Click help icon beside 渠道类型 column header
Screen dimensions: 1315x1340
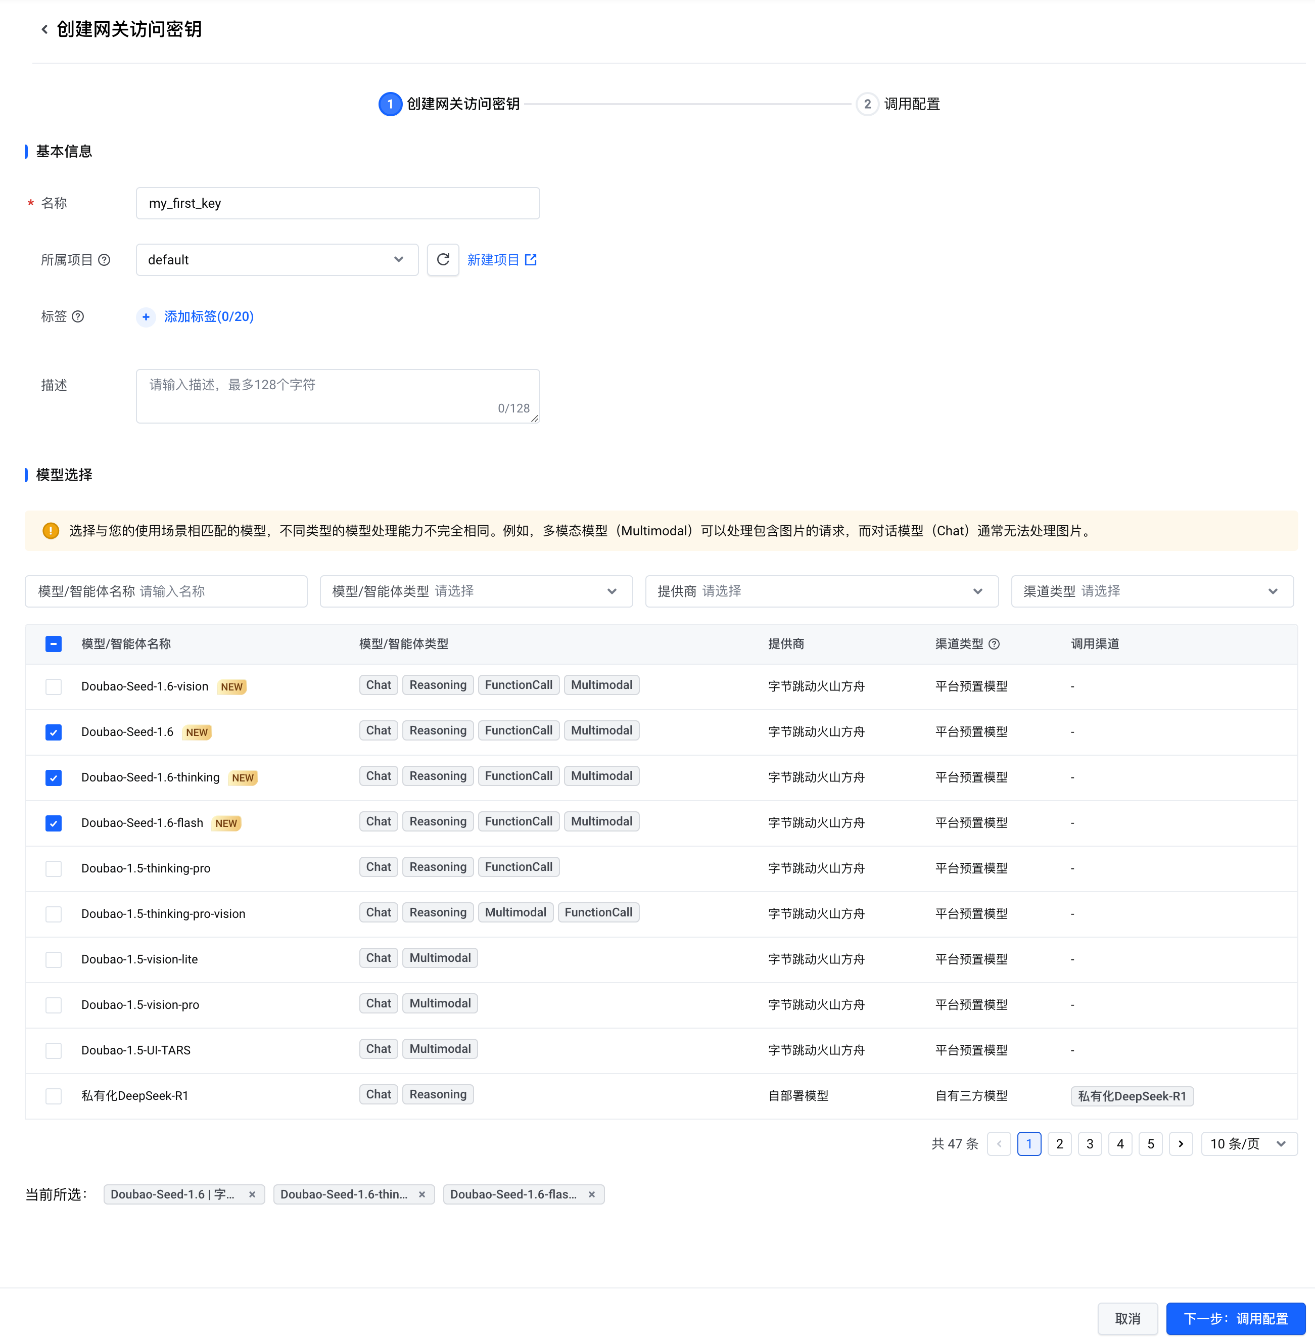pos(995,644)
